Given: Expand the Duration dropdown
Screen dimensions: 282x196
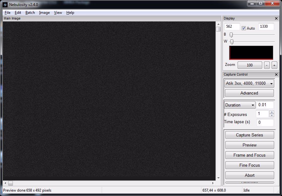Looking at the screenshot, I should tap(240, 105).
